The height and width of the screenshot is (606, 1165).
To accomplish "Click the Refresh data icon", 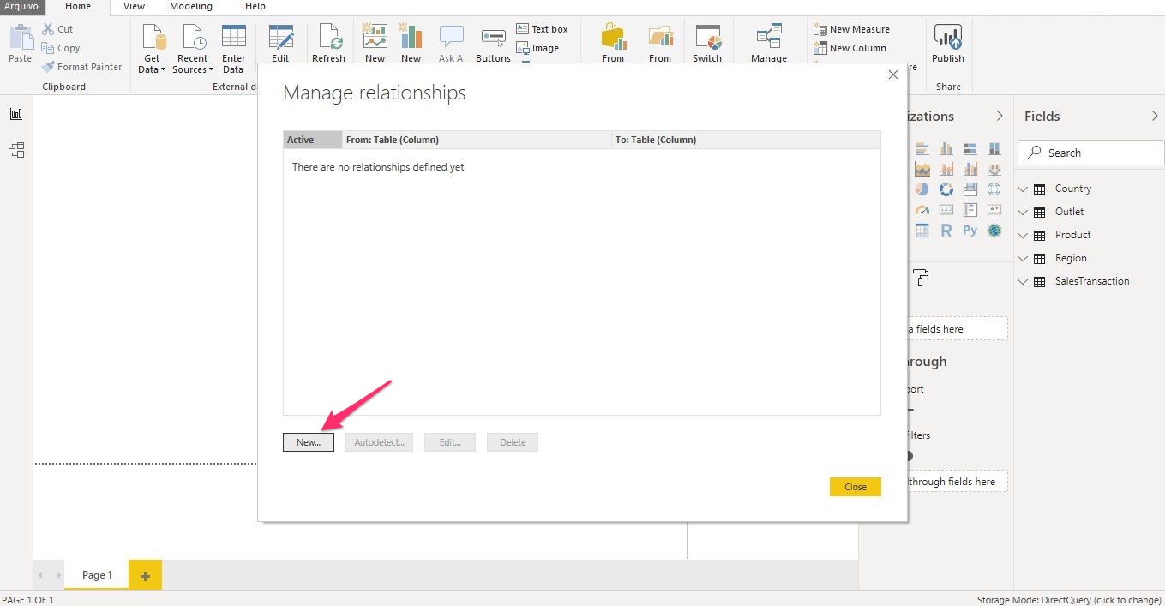I will (x=328, y=38).
